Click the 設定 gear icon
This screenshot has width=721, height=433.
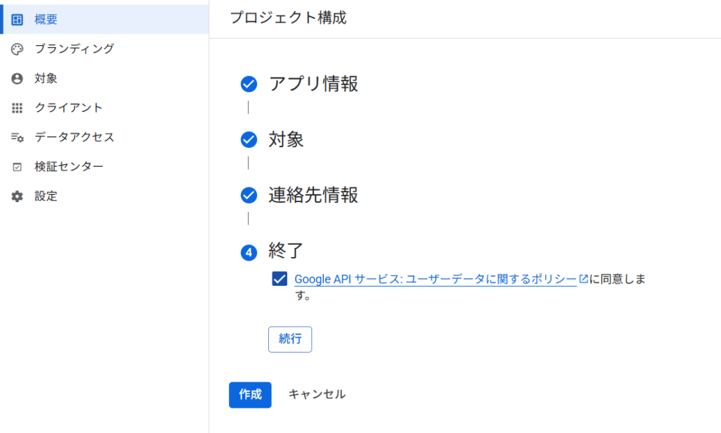point(17,196)
